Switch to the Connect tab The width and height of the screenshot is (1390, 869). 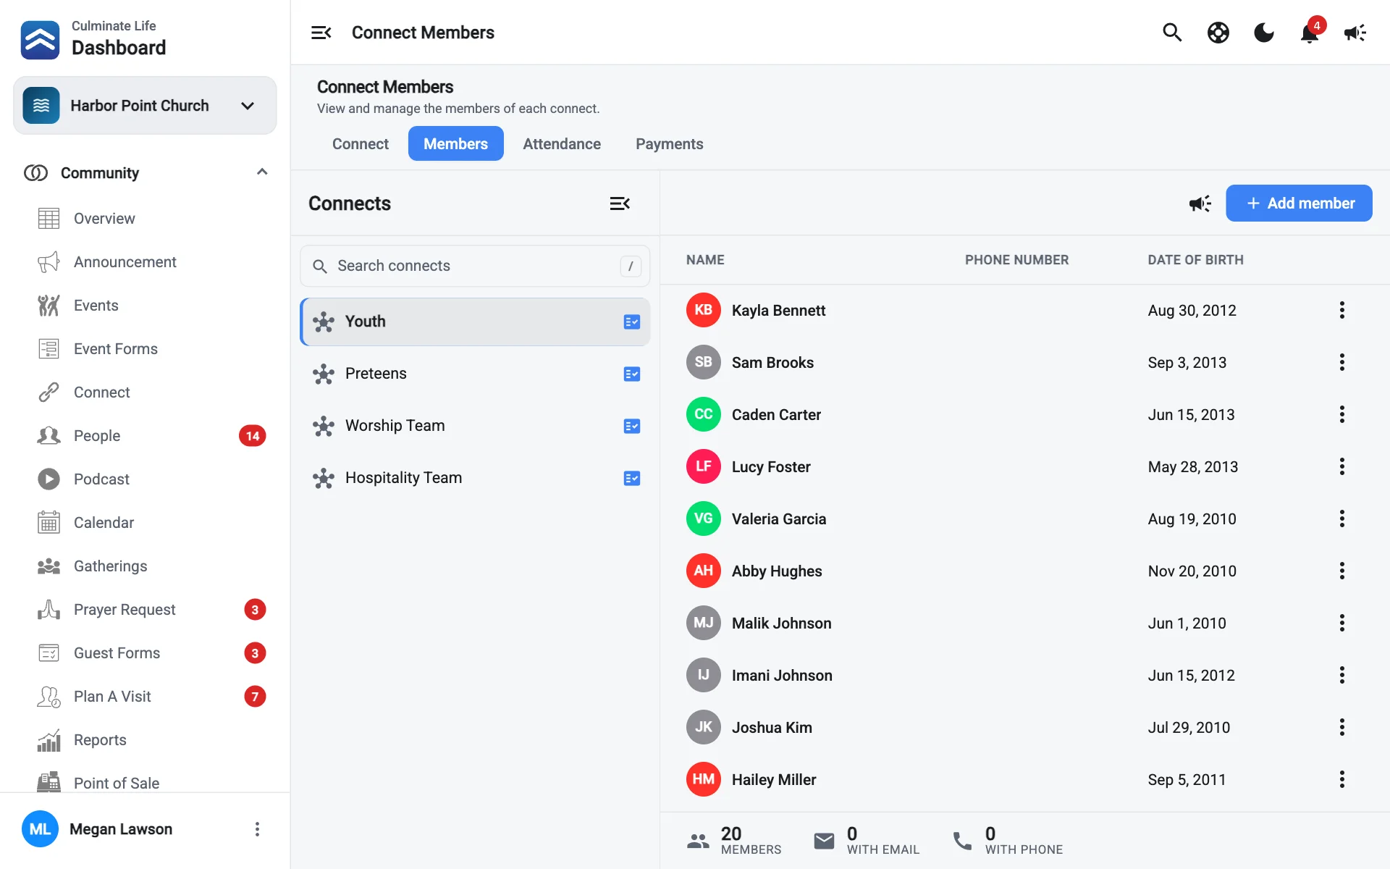pos(361,143)
